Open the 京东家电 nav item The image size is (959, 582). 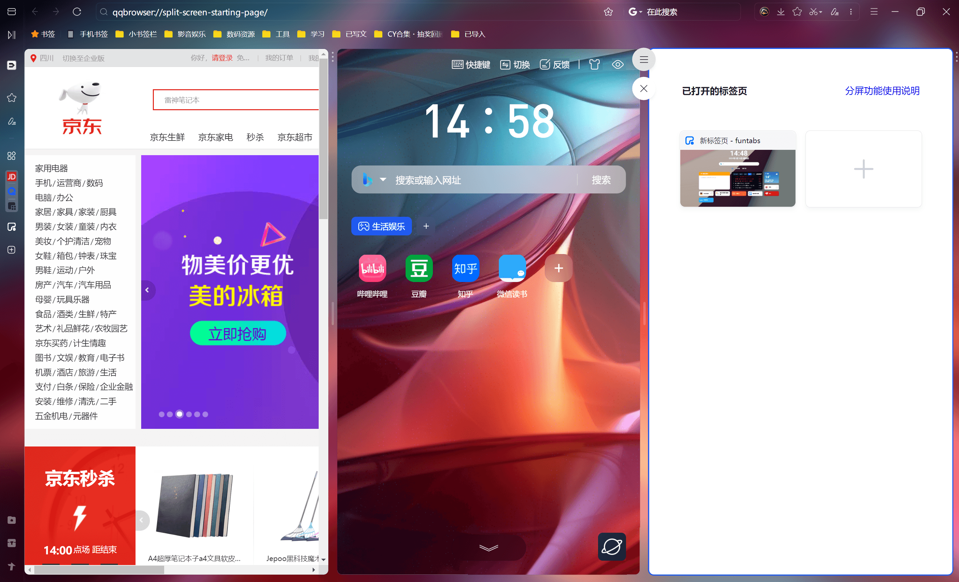click(x=216, y=137)
